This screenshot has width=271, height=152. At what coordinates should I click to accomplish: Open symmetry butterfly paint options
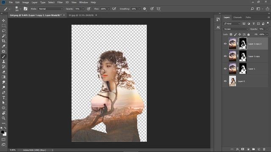[158, 8]
